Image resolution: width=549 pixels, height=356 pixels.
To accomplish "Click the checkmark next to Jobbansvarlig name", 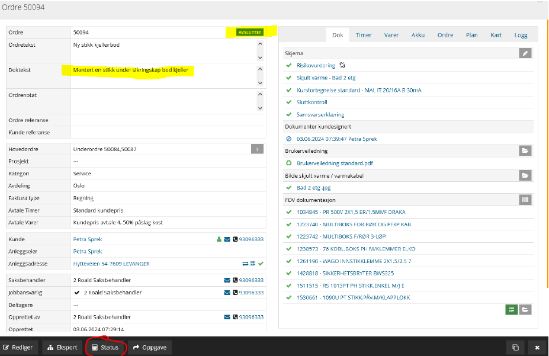I will click(77, 293).
